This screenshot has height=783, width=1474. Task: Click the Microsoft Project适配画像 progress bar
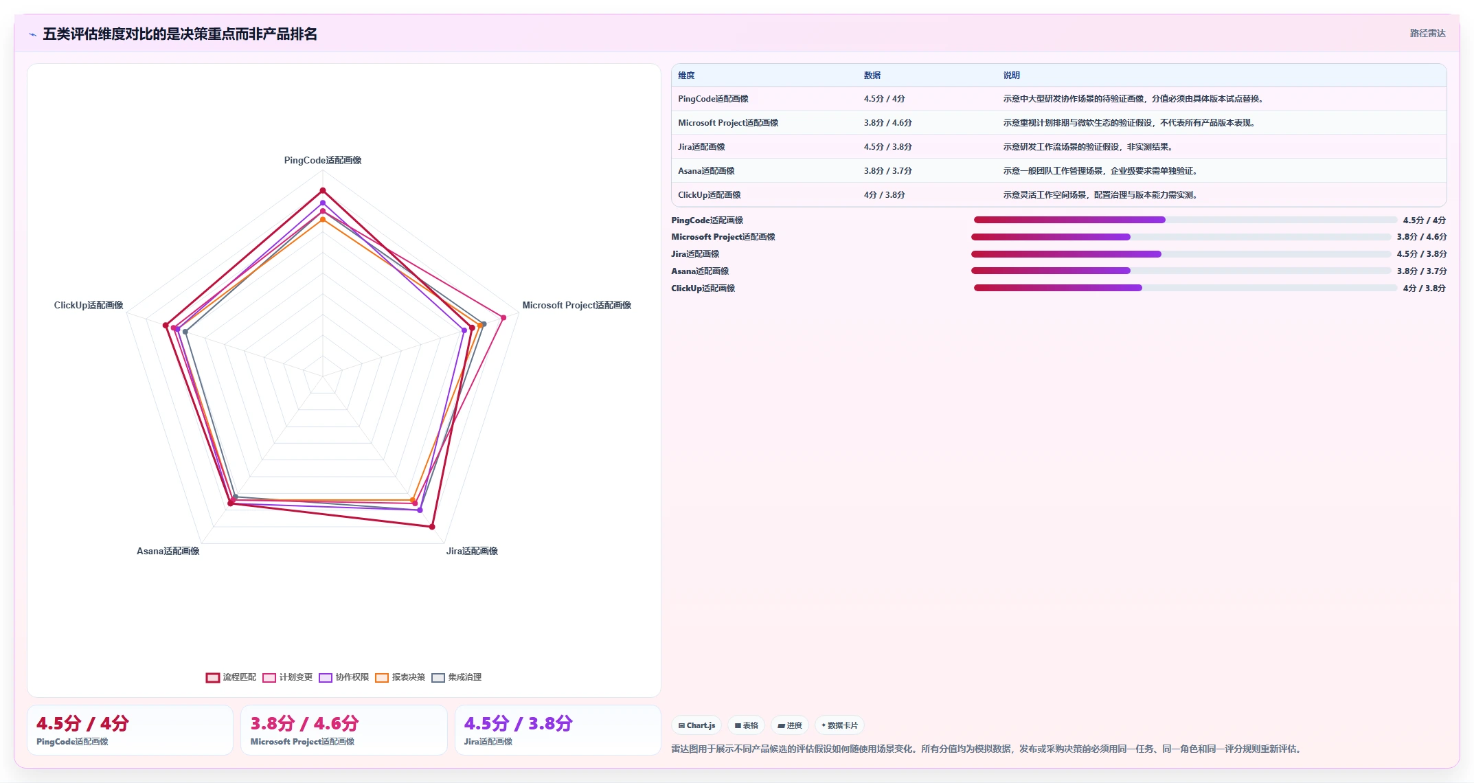(1181, 237)
